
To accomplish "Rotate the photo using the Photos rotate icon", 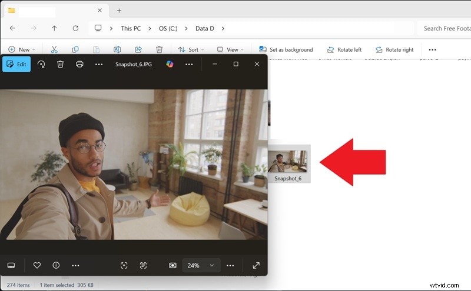I will point(41,64).
